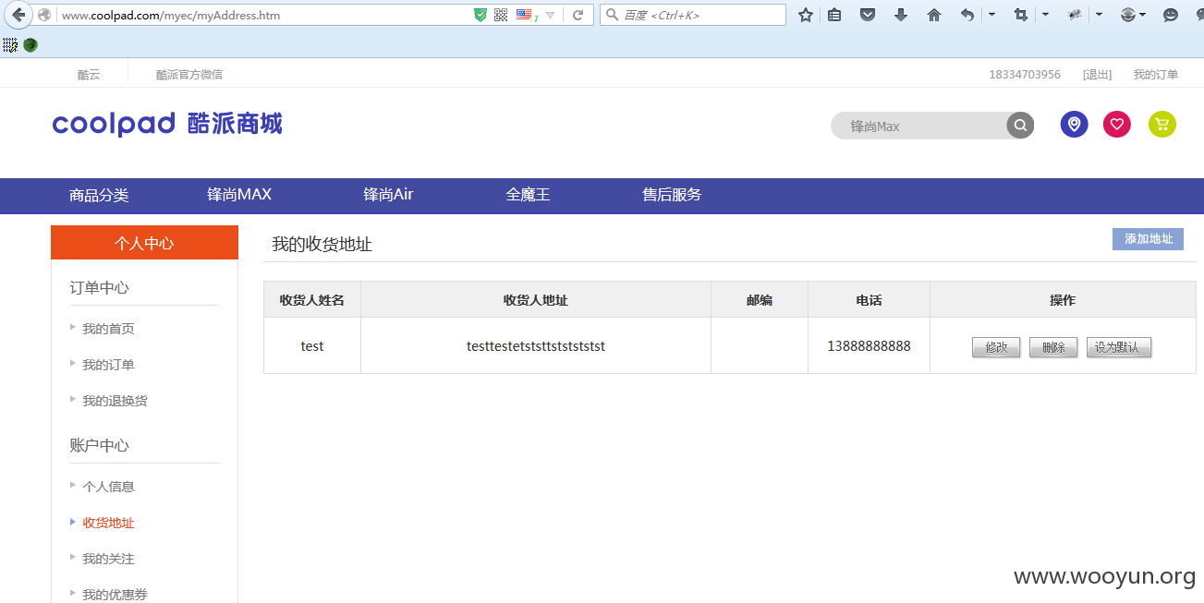The width and height of the screenshot is (1204, 603).
Task: Open 酷派官方微信 link
Action: click(x=189, y=75)
